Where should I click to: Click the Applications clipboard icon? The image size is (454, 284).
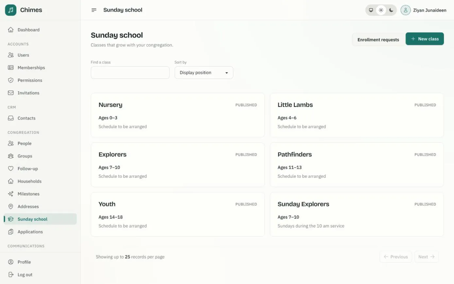[x=11, y=232]
